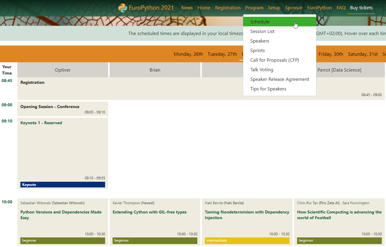Switch to Friday, 30th schedule tab
Screen dimensions: 386x247
pos(331,54)
